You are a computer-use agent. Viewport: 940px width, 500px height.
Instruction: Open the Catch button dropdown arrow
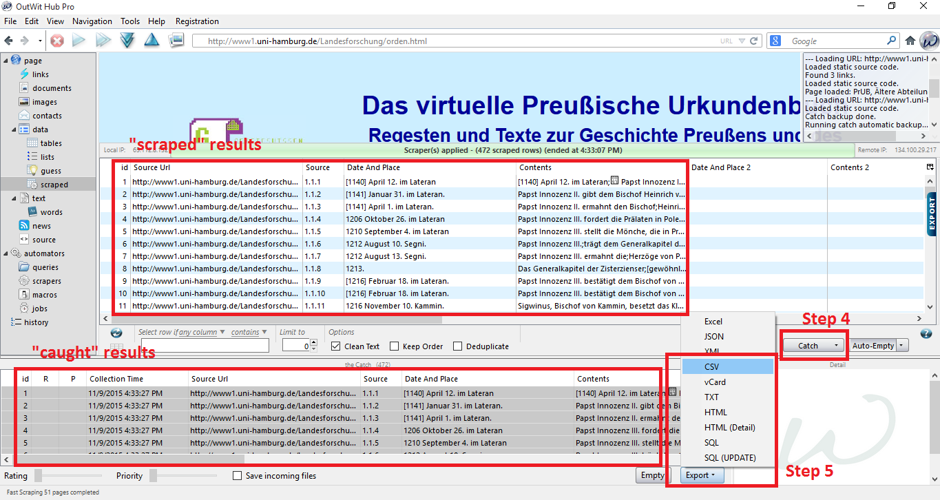coord(836,346)
